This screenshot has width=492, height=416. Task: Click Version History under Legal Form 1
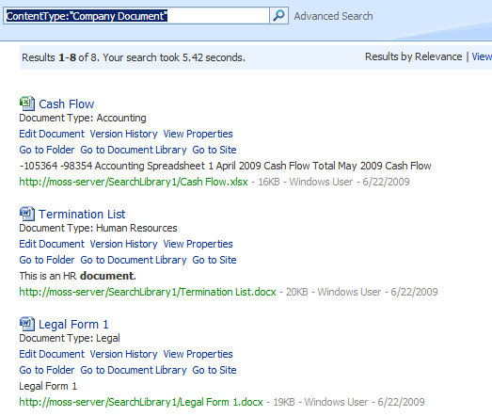pos(123,354)
